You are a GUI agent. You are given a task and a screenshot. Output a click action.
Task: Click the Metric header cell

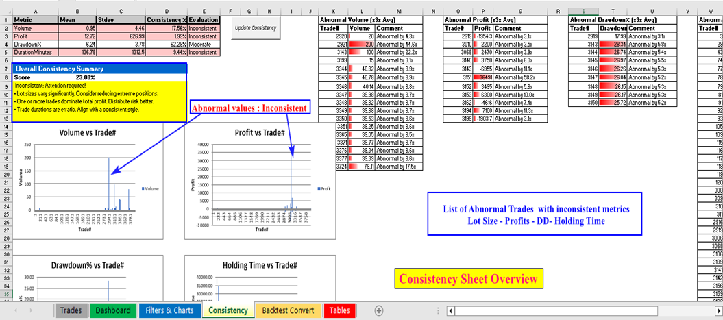(x=36, y=20)
